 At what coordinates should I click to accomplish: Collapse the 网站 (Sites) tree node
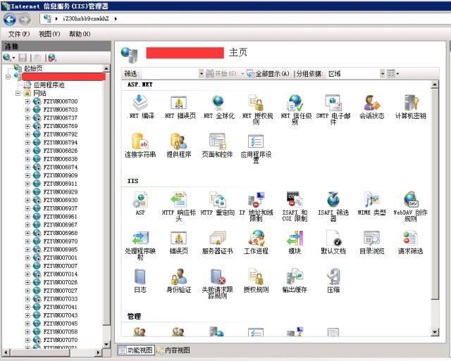18,93
